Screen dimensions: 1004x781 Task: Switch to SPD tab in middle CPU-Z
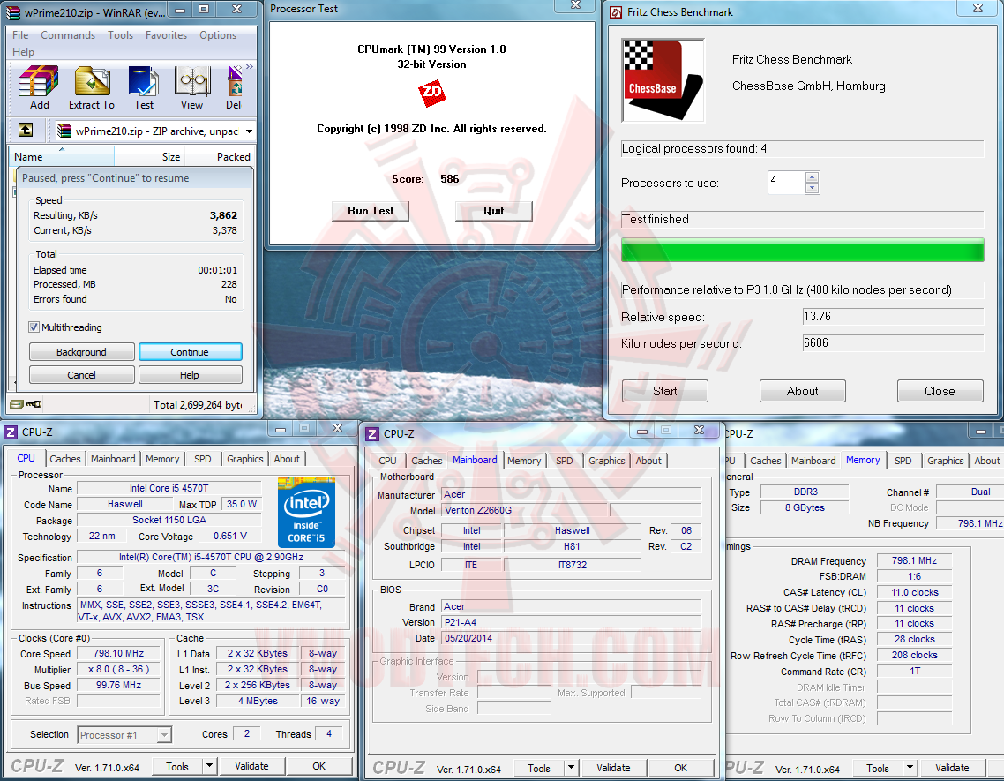564,460
